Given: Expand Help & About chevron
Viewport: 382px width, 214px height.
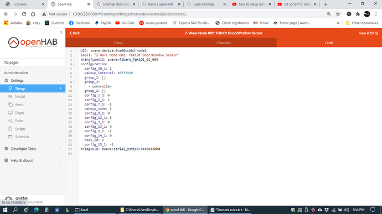Looking at the screenshot, I should pyautogui.click(x=60, y=160).
